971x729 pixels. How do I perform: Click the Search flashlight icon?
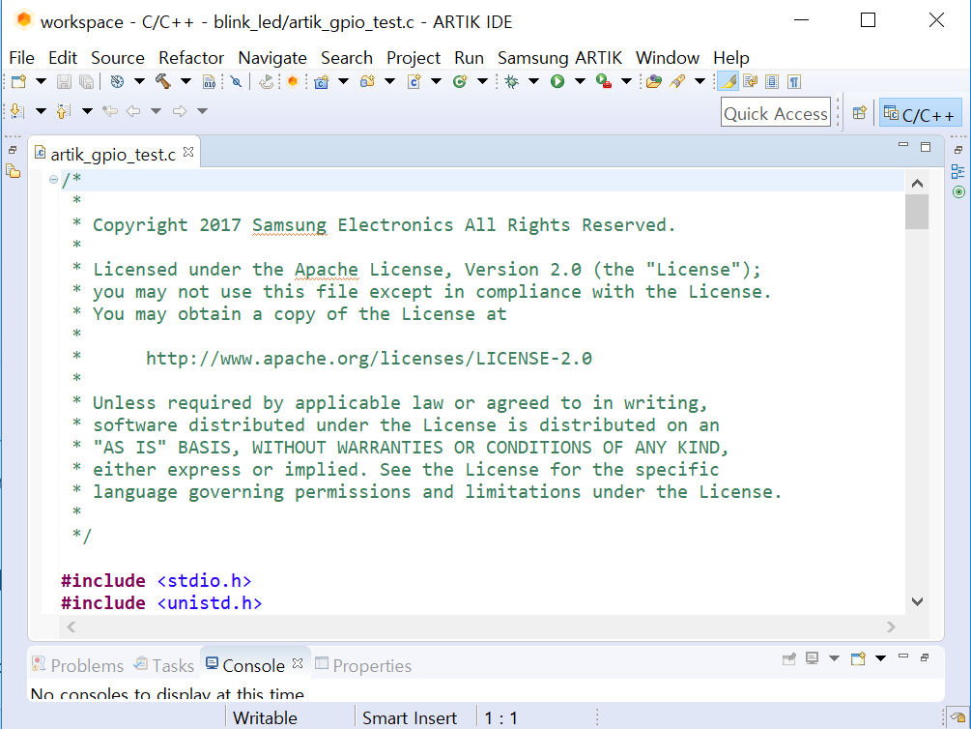677,81
